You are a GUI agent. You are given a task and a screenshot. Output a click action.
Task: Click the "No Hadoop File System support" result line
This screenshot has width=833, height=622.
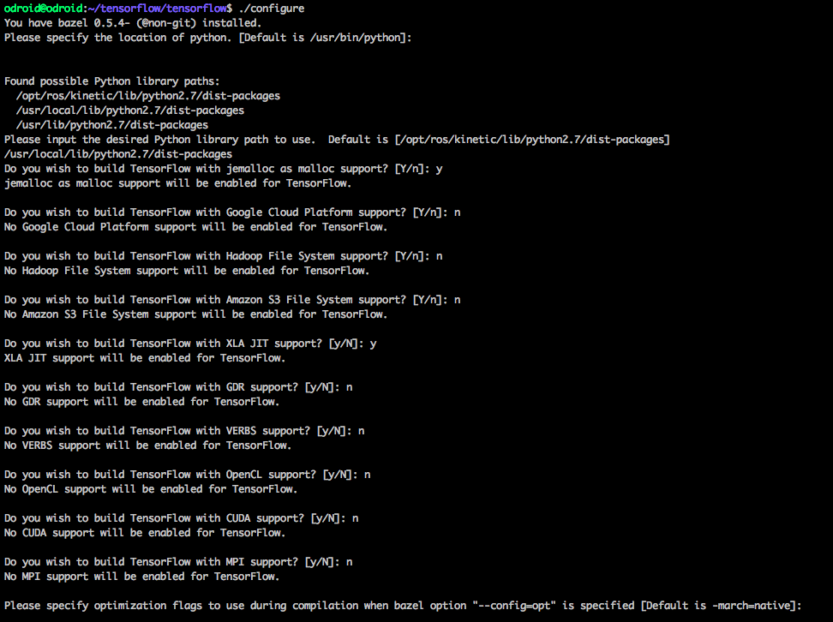click(187, 271)
